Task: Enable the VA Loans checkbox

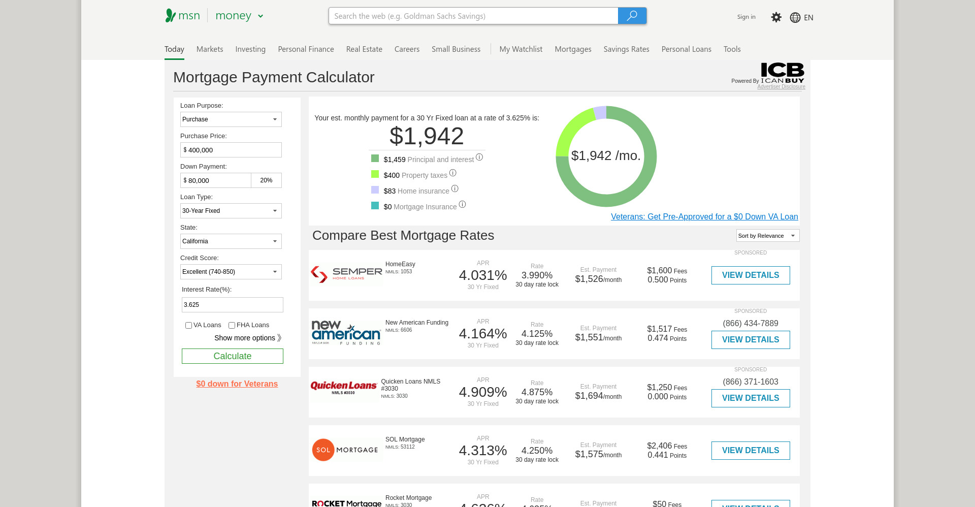Action: [x=188, y=325]
